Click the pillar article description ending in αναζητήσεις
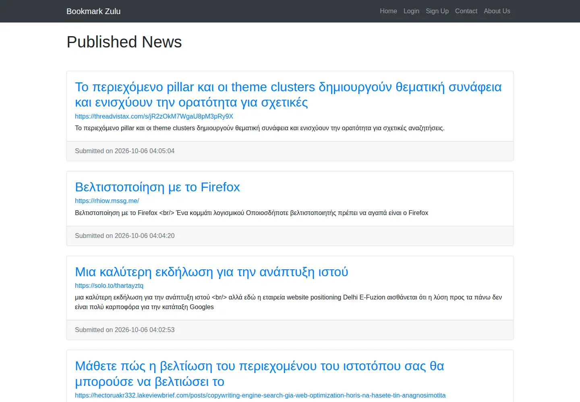Screen dimensions: 580x402 (259, 128)
